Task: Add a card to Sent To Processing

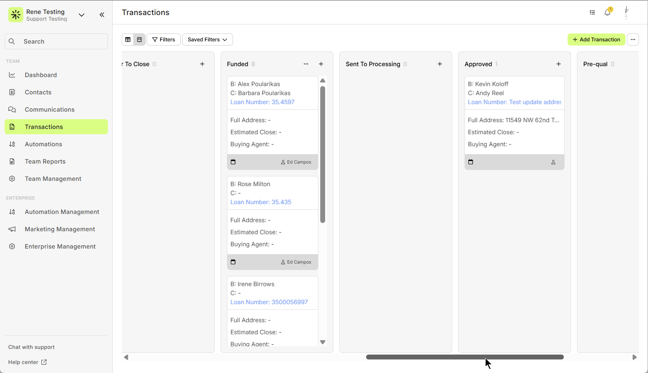Action: click(x=440, y=64)
